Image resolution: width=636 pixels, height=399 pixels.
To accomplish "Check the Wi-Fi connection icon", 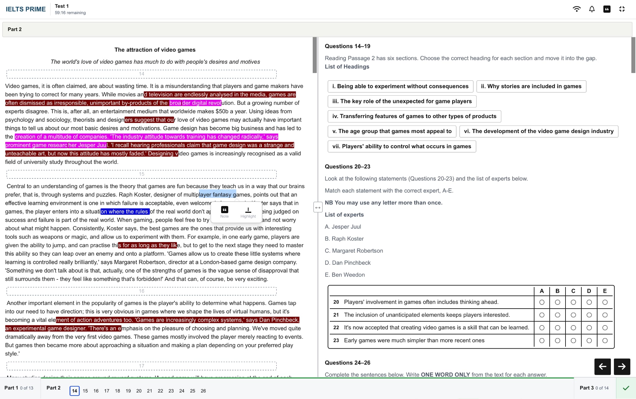I will 577,9.
